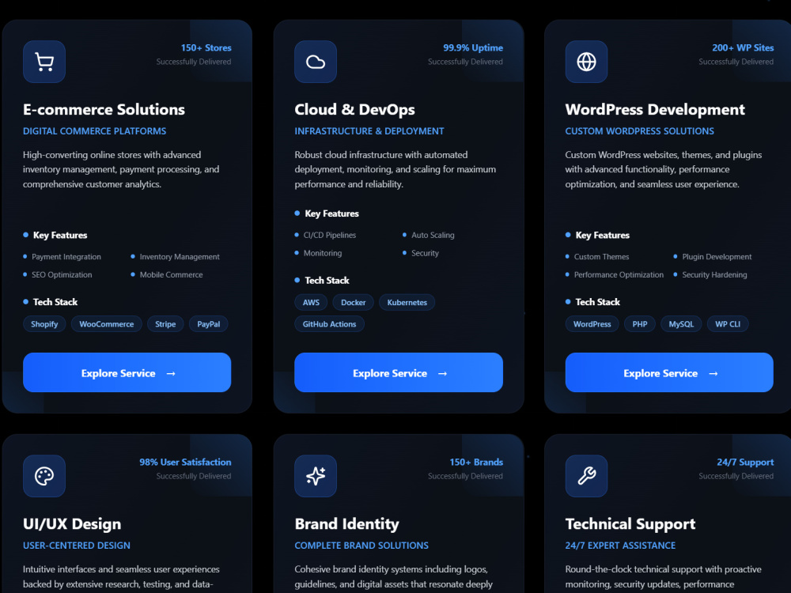Click the sparkles icon on Brand Identity card
The image size is (791, 593).
point(316,476)
